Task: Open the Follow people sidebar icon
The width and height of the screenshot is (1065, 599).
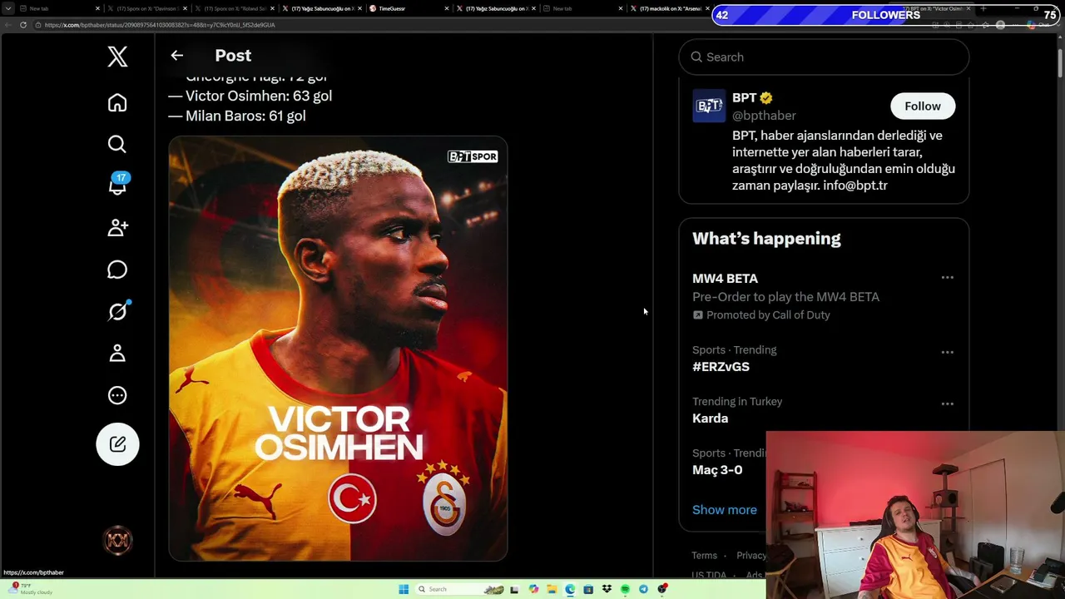Action: tap(117, 227)
